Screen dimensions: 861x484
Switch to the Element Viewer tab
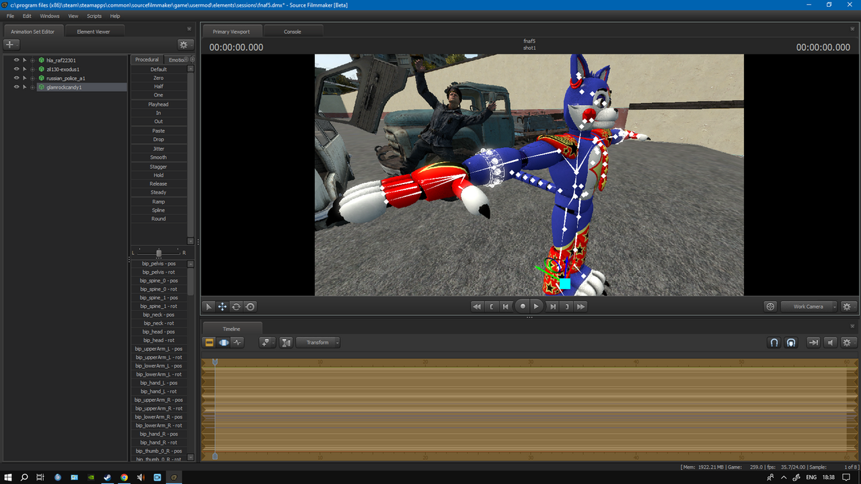pyautogui.click(x=93, y=32)
